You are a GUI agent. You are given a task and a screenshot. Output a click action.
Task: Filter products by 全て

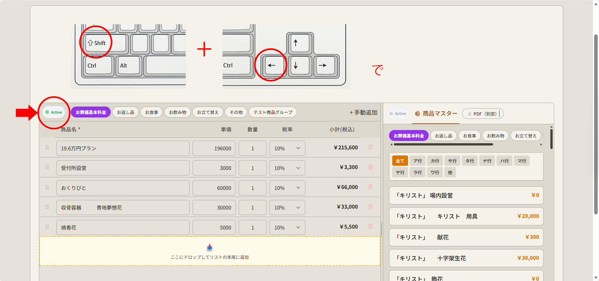(x=400, y=161)
